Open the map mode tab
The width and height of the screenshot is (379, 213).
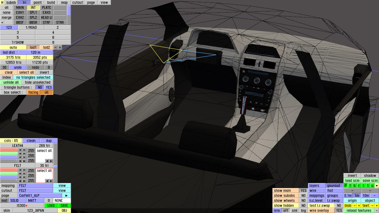click(x=64, y=2)
